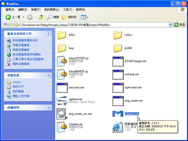Expand the Details panel chevron
This screenshot has width=188, height=141.
click(49, 107)
